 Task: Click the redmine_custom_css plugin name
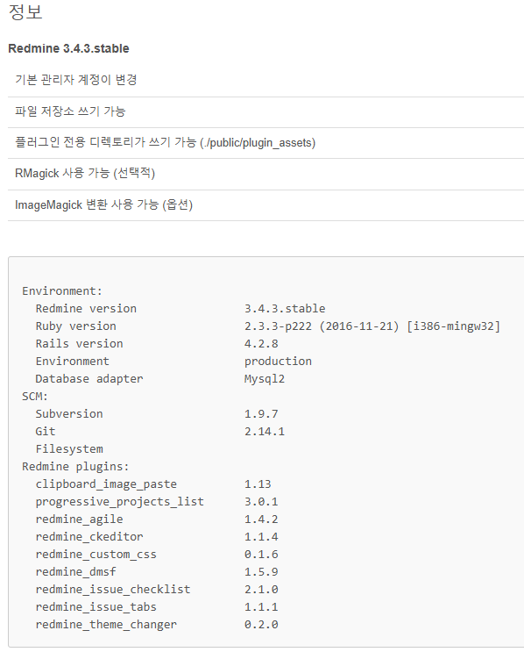96,555
